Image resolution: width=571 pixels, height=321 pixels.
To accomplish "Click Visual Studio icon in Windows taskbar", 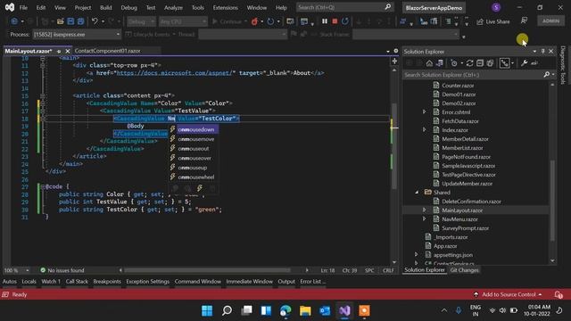I will [344, 310].
